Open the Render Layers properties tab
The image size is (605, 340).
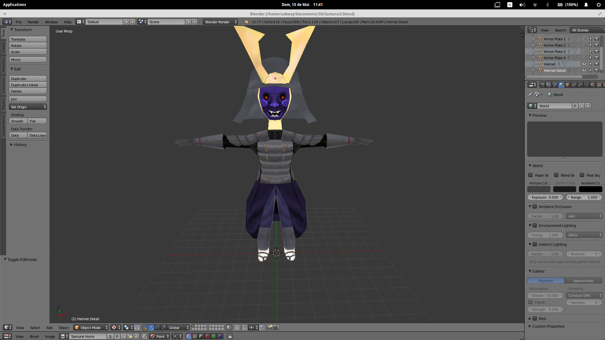click(549, 85)
